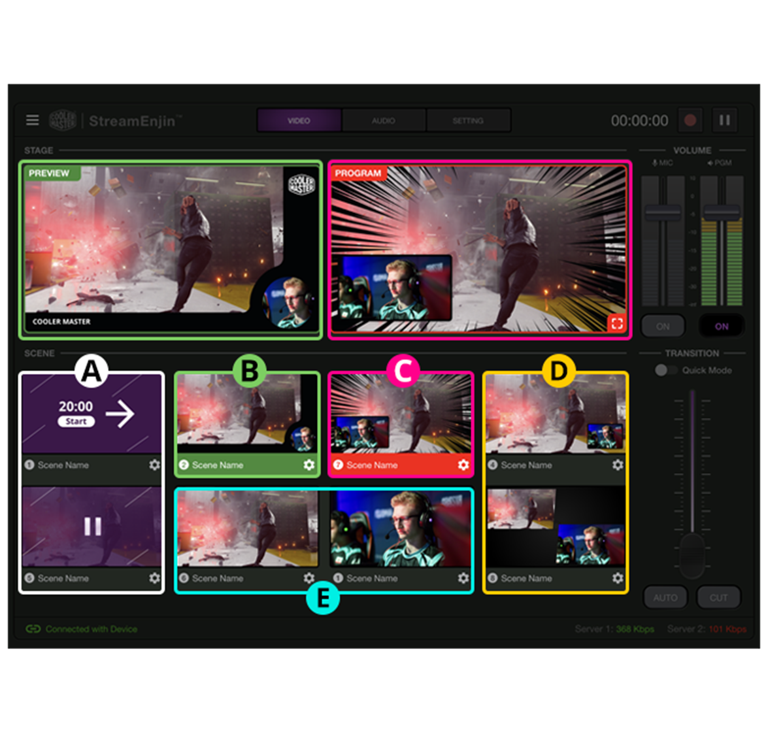
Task: Click the PGM volume fader handle
Action: point(722,212)
